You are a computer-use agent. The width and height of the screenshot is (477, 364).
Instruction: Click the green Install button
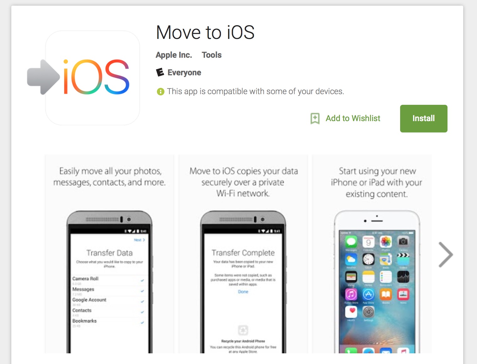coord(424,119)
